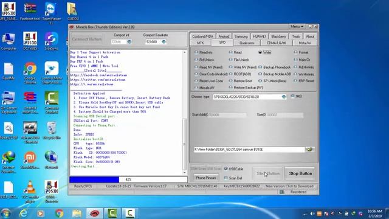Open Chrome from the taskbar

coord(59,214)
